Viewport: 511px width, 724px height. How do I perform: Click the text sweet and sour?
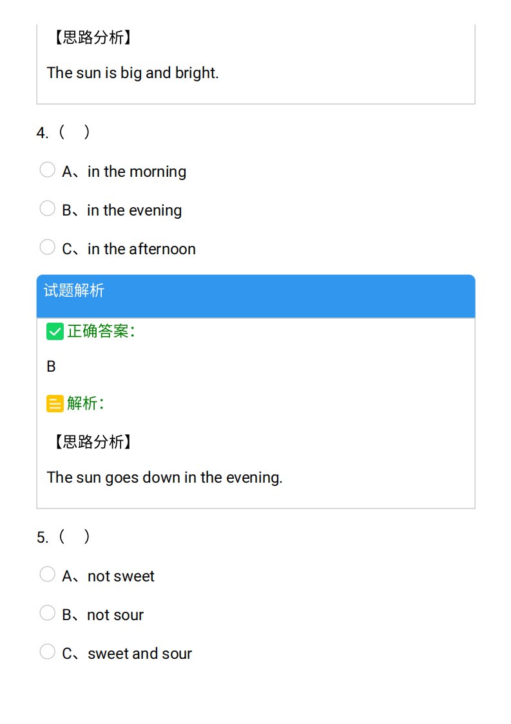point(140,654)
